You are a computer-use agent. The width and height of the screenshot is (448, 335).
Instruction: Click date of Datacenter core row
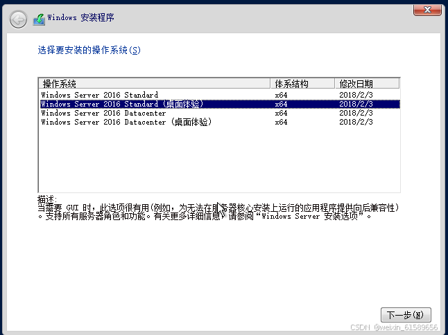pyautogui.click(x=356, y=113)
